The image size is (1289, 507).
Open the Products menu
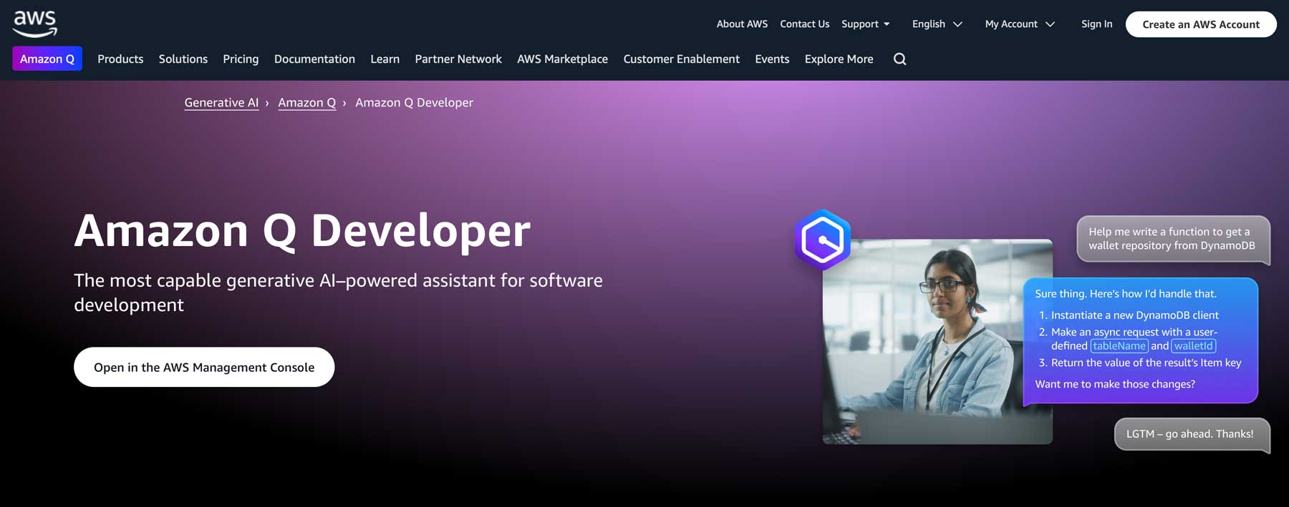pos(120,59)
